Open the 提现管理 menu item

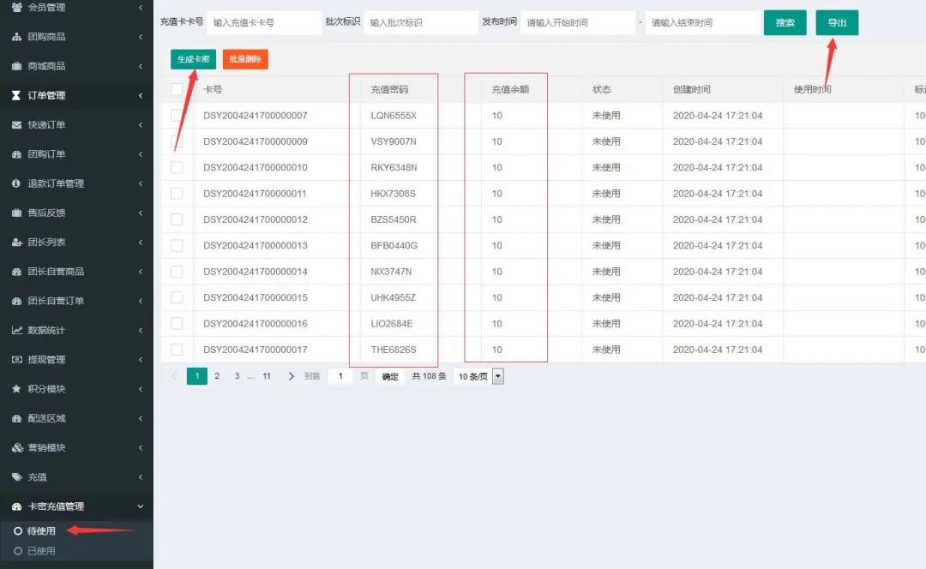click(46, 360)
